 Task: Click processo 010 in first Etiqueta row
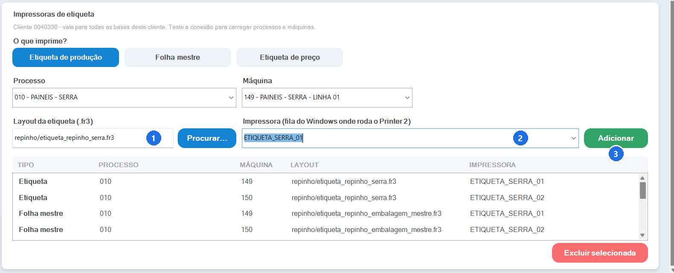click(105, 181)
